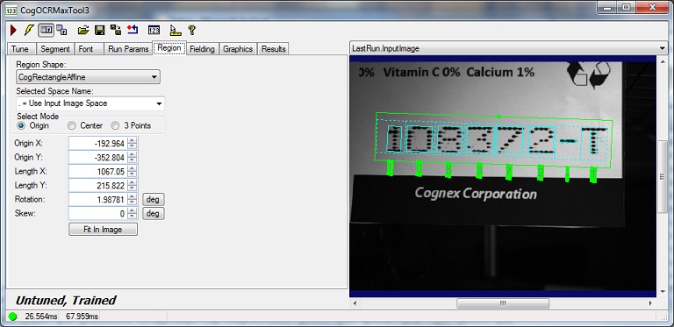Switch to the Segment tab
The image size is (674, 327).
[x=55, y=49]
